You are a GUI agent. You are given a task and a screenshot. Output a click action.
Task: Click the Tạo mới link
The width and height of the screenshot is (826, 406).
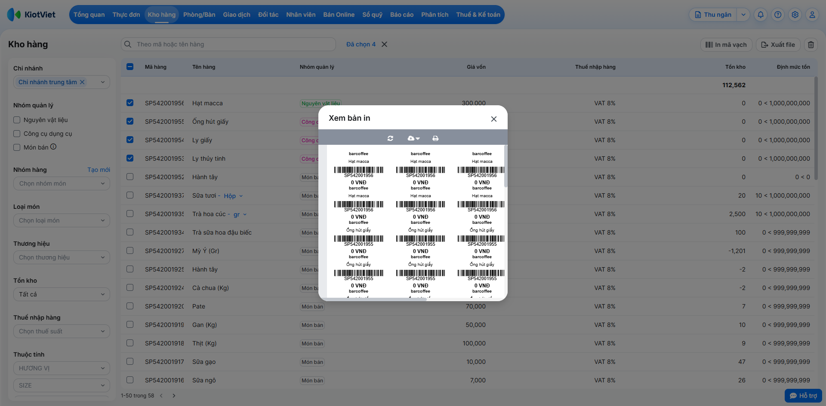(99, 170)
